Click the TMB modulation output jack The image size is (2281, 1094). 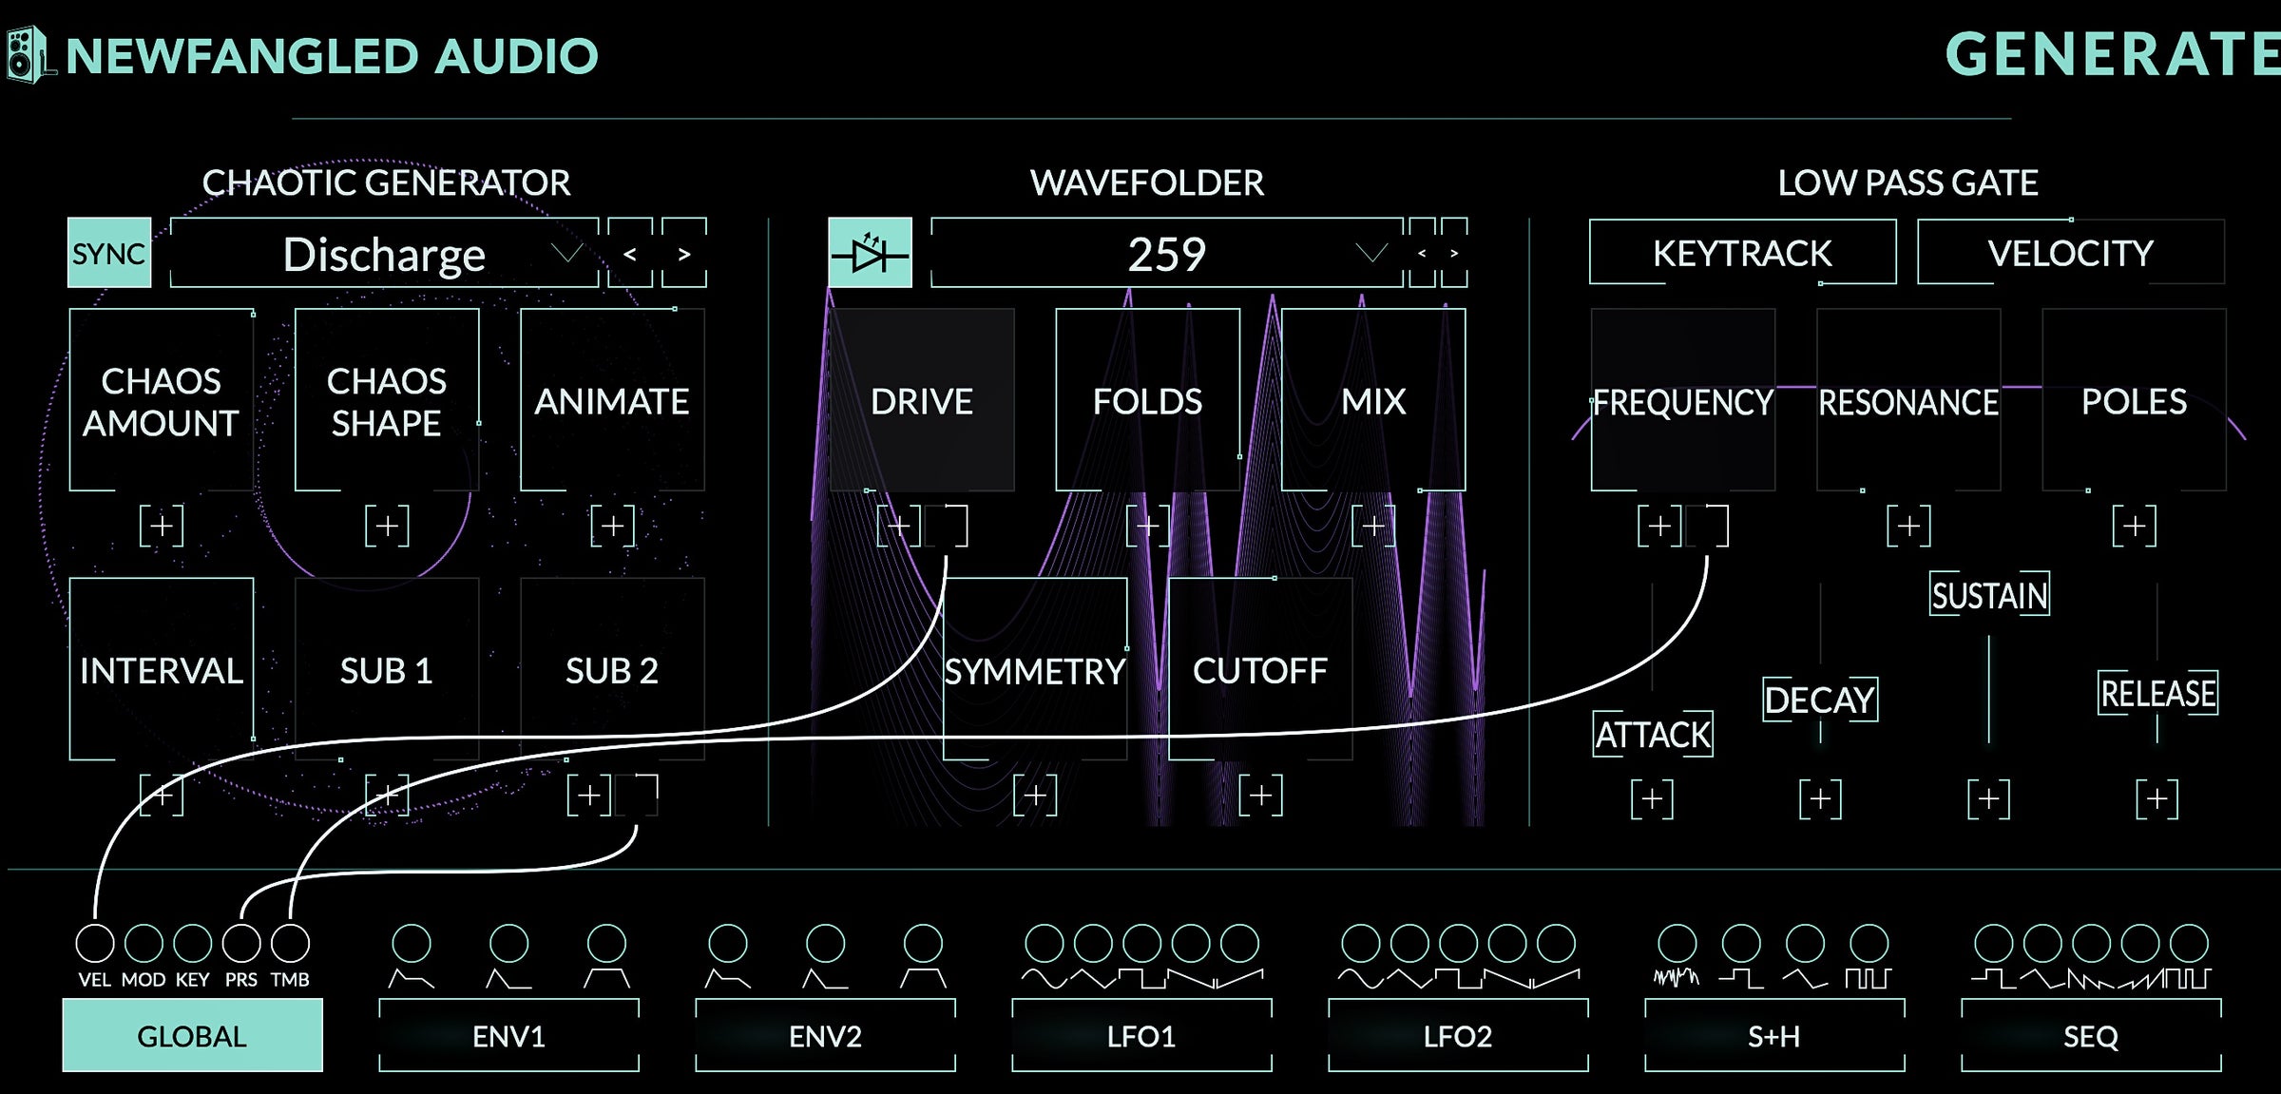(x=290, y=943)
